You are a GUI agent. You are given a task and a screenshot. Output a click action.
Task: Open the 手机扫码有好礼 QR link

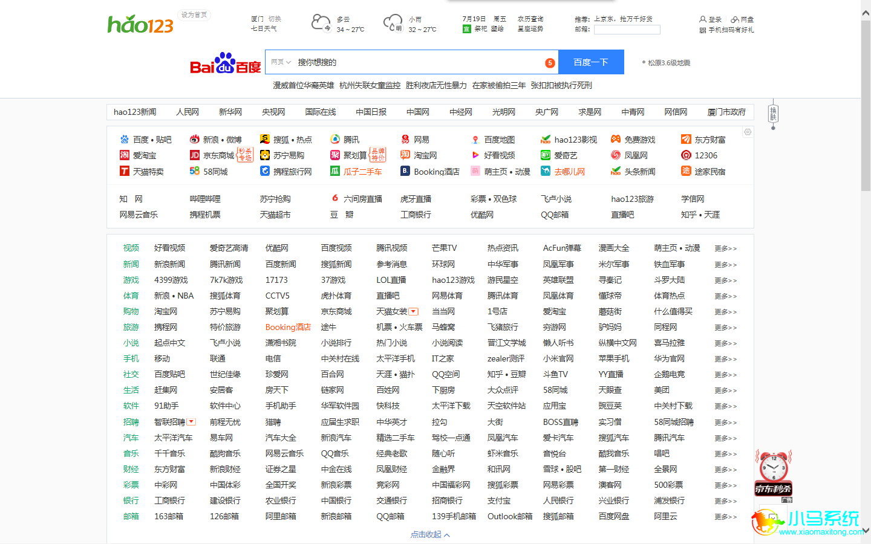(x=726, y=30)
